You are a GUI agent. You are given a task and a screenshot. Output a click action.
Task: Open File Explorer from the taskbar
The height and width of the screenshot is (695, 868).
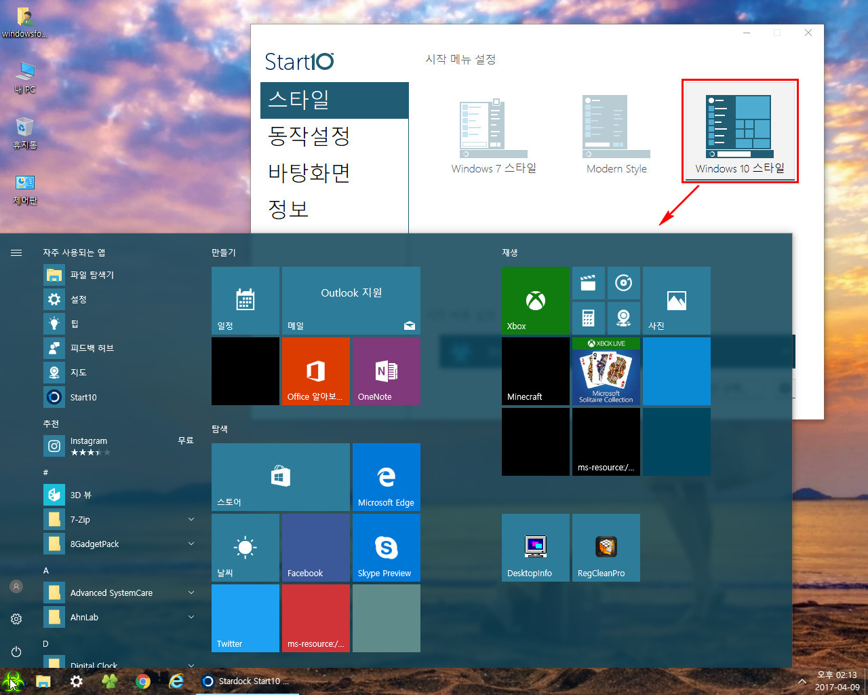[43, 681]
